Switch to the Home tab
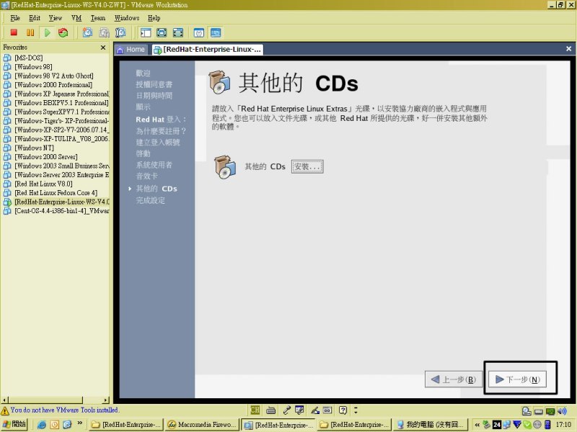This screenshot has height=432, width=577. click(131, 50)
